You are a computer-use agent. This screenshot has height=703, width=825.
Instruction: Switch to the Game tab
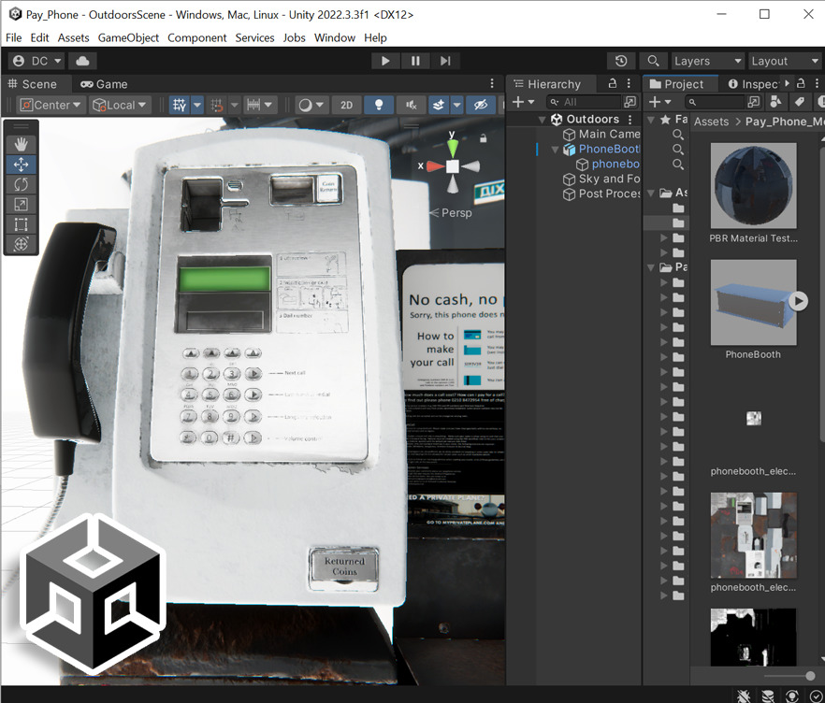(103, 84)
